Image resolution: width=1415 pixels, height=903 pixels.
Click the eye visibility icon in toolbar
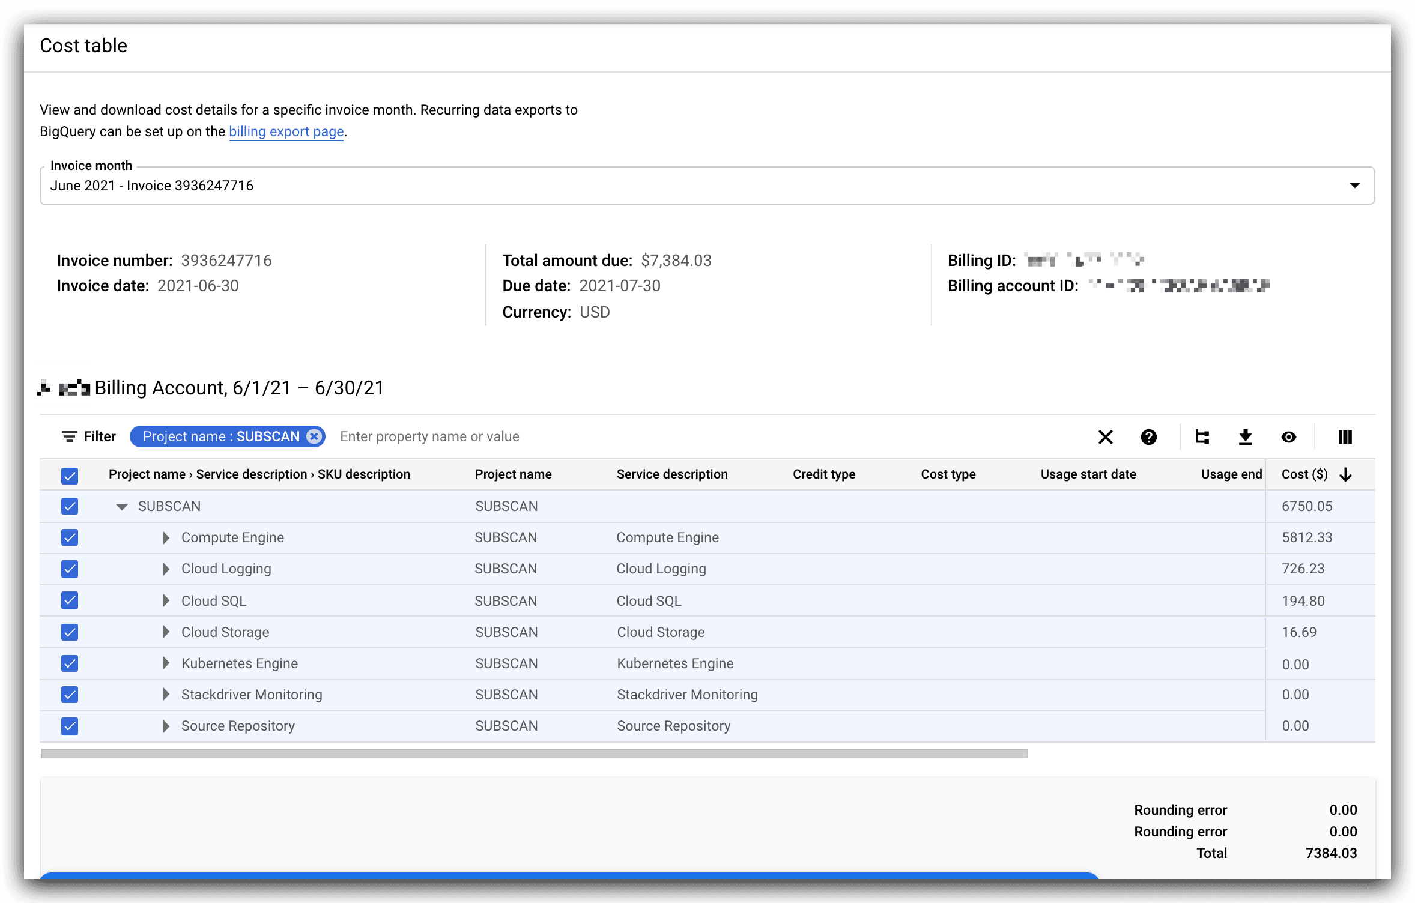point(1288,437)
